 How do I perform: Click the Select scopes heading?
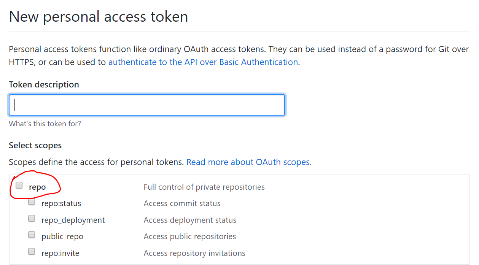35,145
